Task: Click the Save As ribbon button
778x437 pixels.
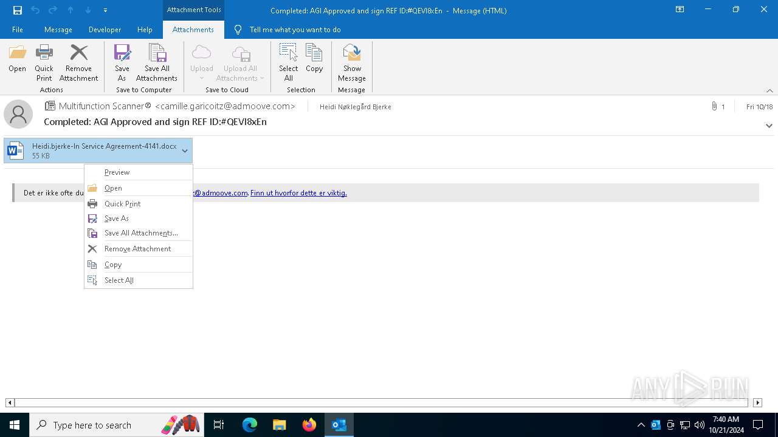Action: [122, 63]
